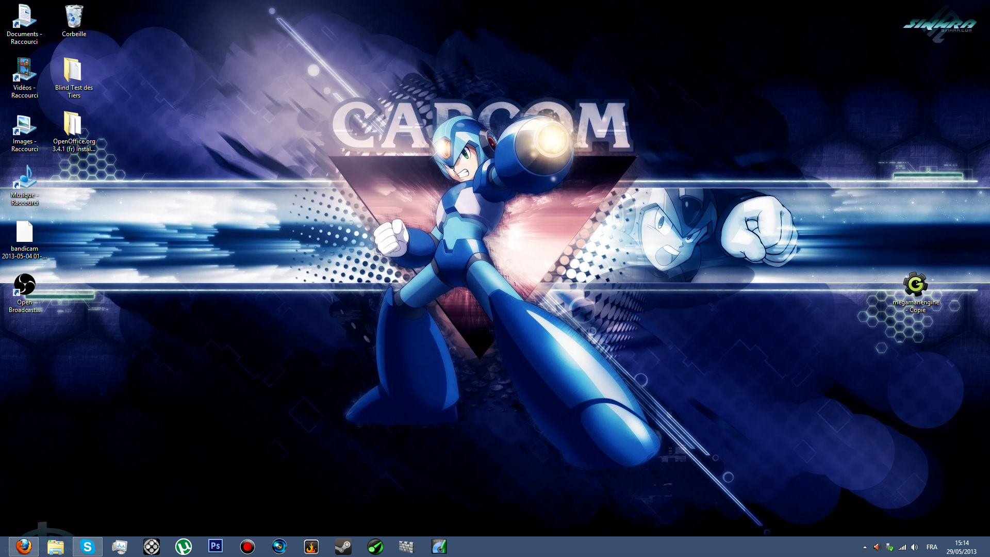Select the megamanengine - Copie icon

(915, 292)
